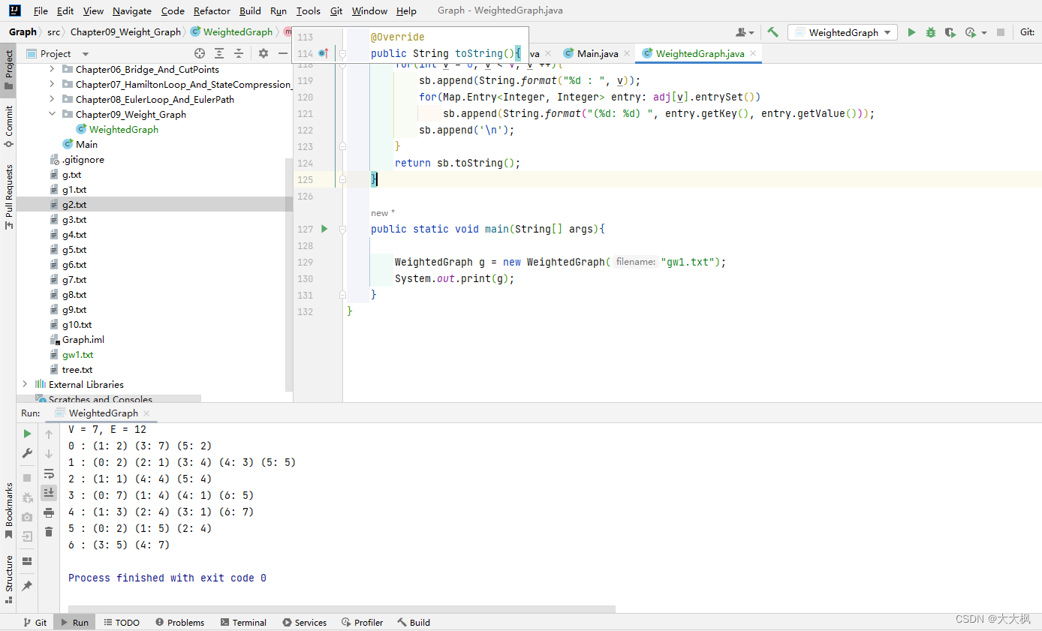This screenshot has height=631, width=1042.
Task: Open the Build tool window button
Action: 413,622
